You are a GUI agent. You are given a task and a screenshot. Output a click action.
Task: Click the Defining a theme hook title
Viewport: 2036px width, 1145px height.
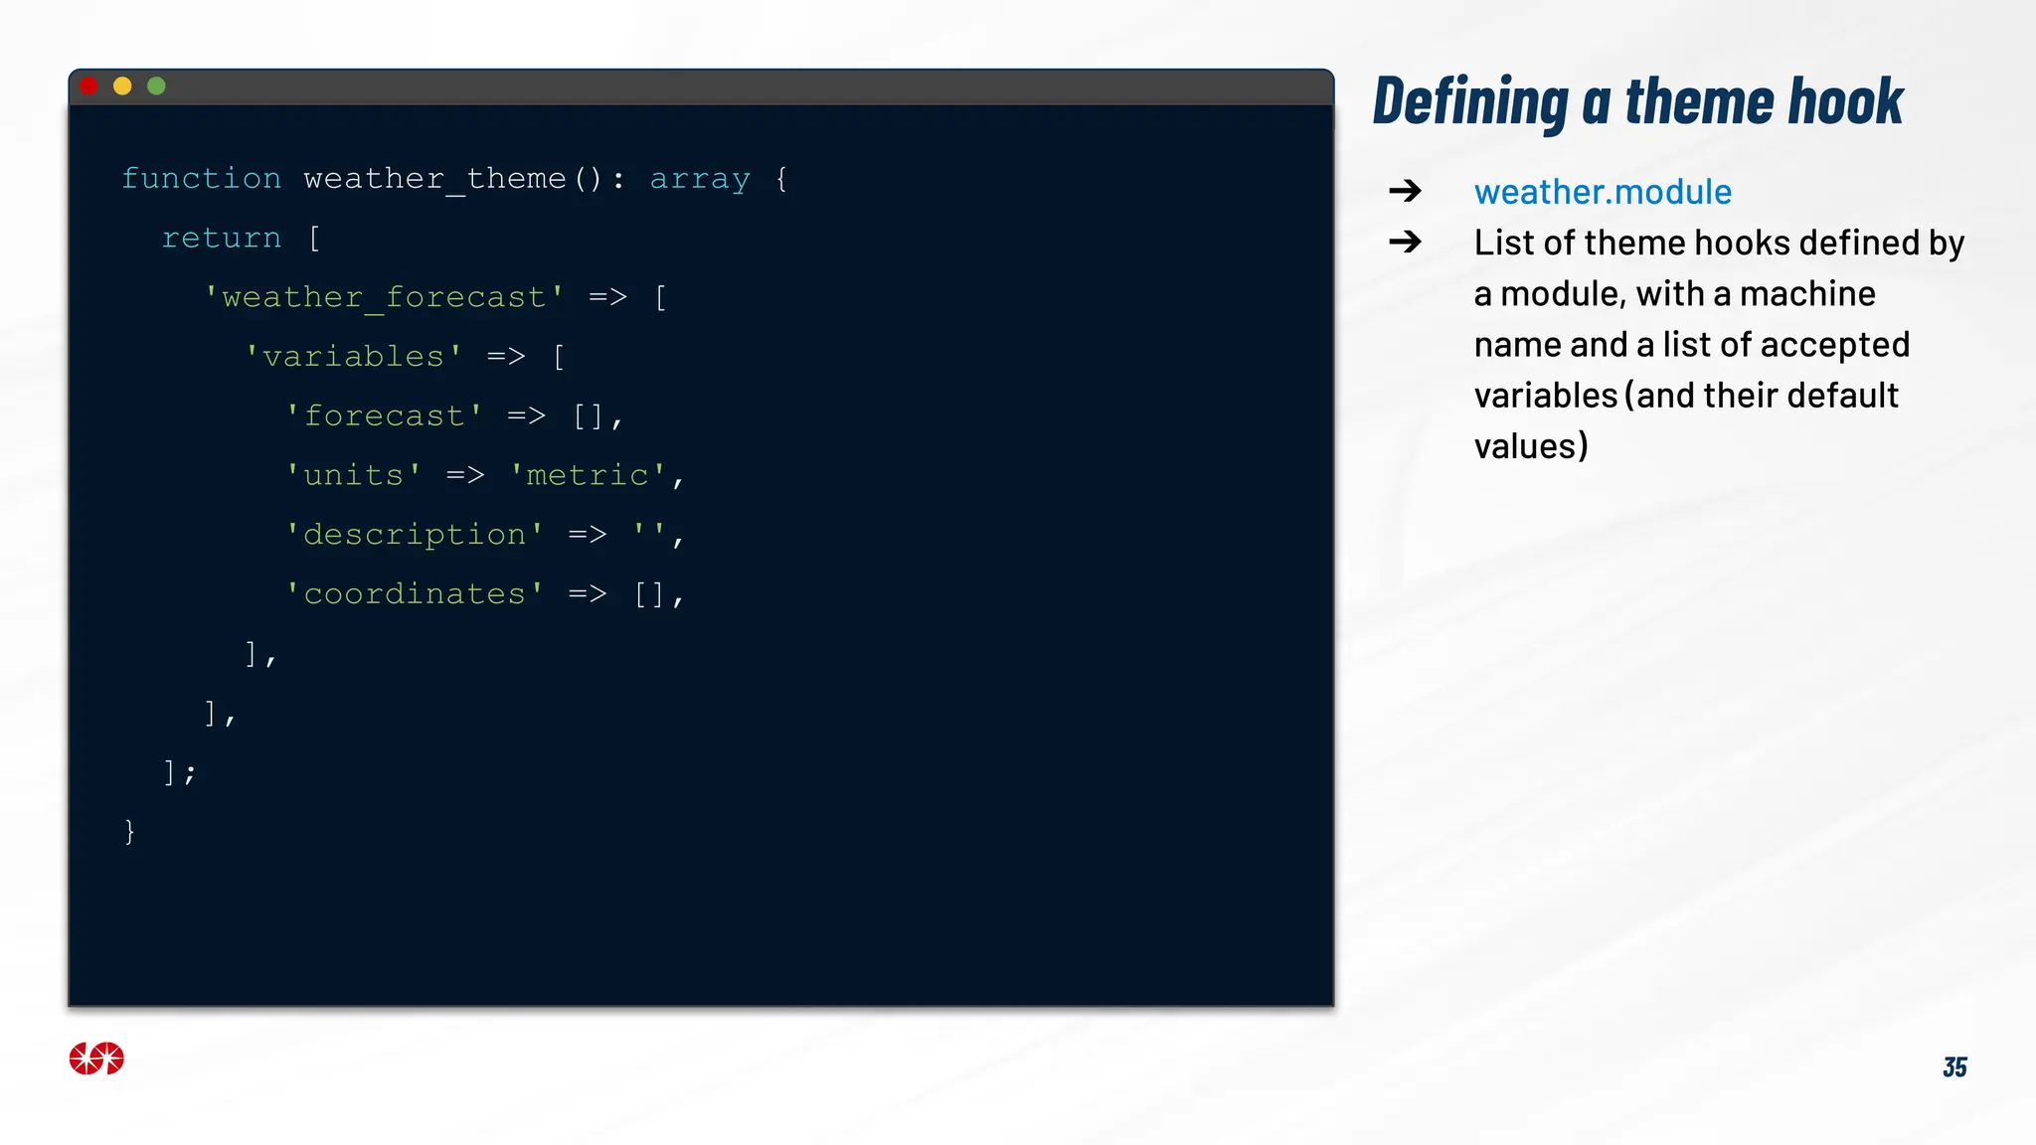[1637, 101]
